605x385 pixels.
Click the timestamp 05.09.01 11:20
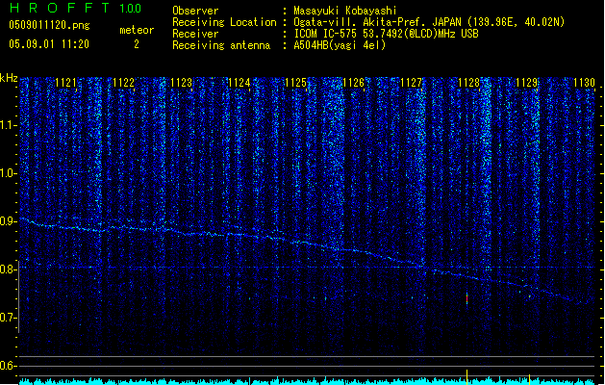(49, 44)
